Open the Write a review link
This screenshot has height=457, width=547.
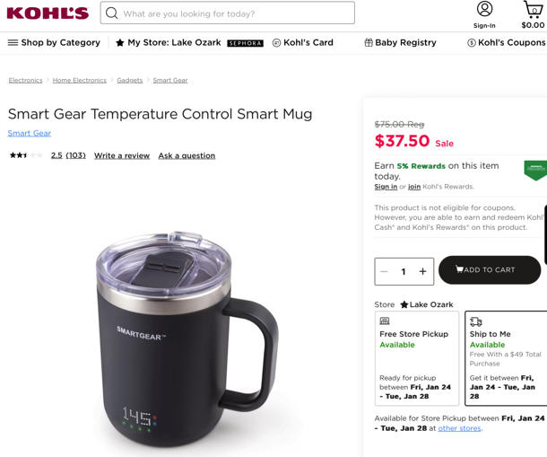click(x=122, y=155)
